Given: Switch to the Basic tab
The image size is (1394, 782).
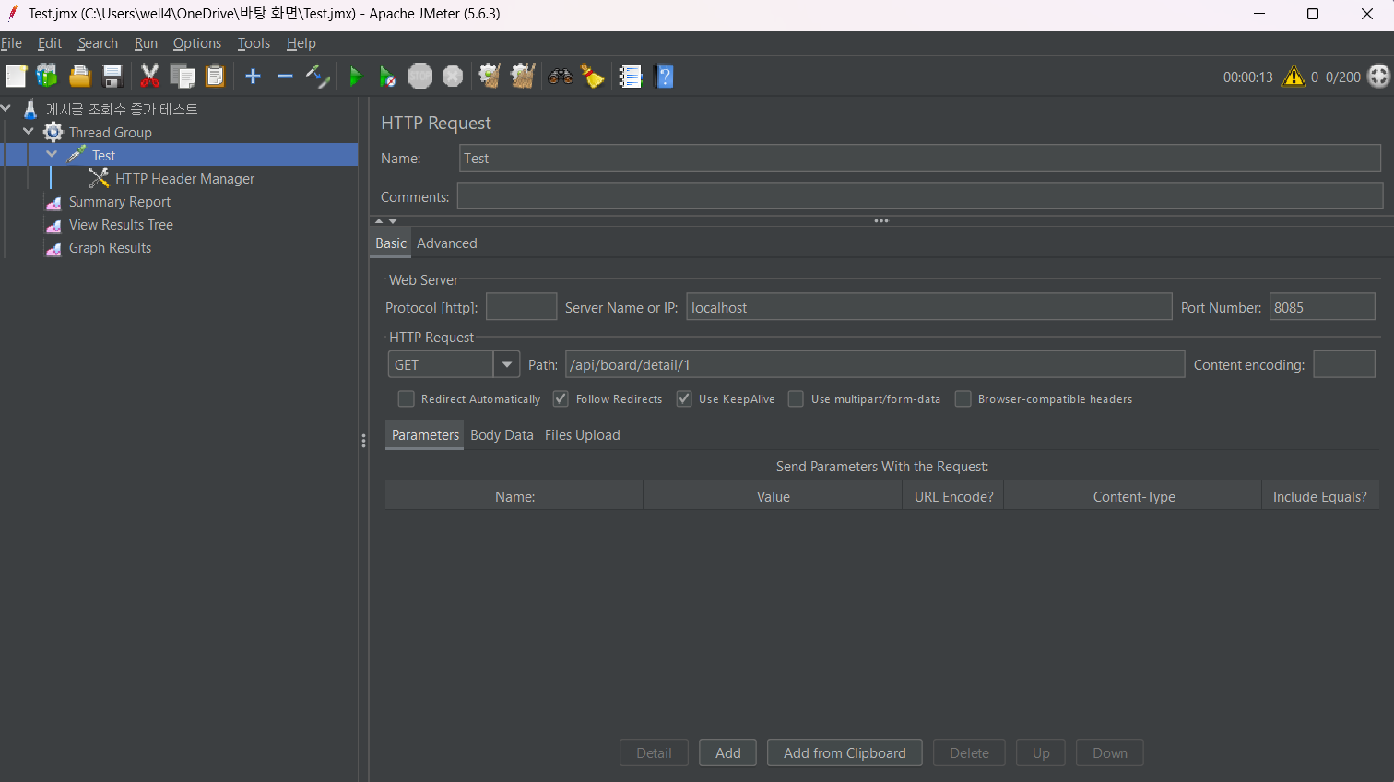Looking at the screenshot, I should click(x=391, y=243).
